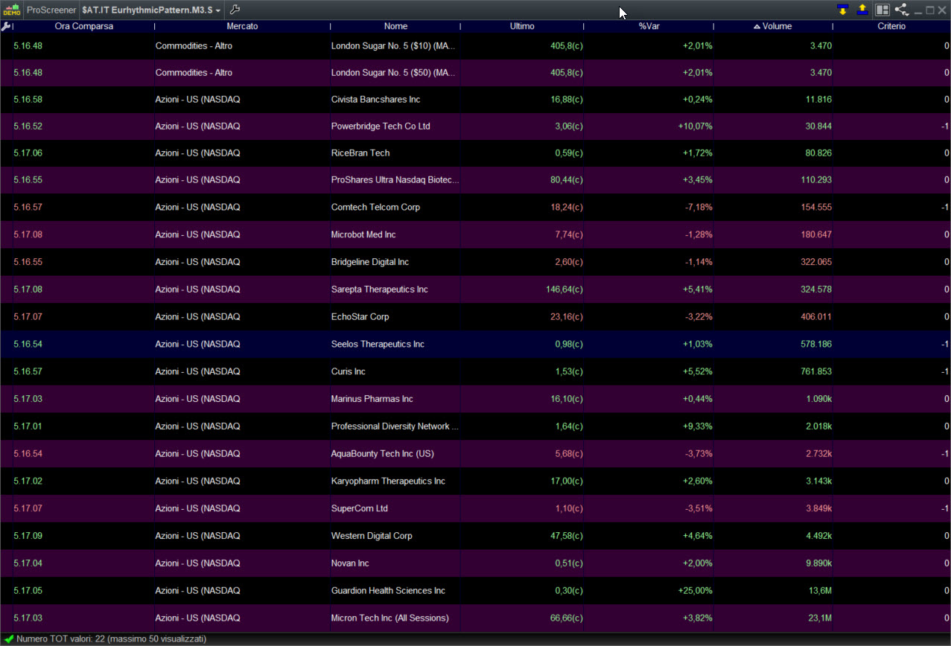The width and height of the screenshot is (951, 646).
Task: Click the highlighted Seelos Therapeutics Inc row
Action: pos(475,345)
